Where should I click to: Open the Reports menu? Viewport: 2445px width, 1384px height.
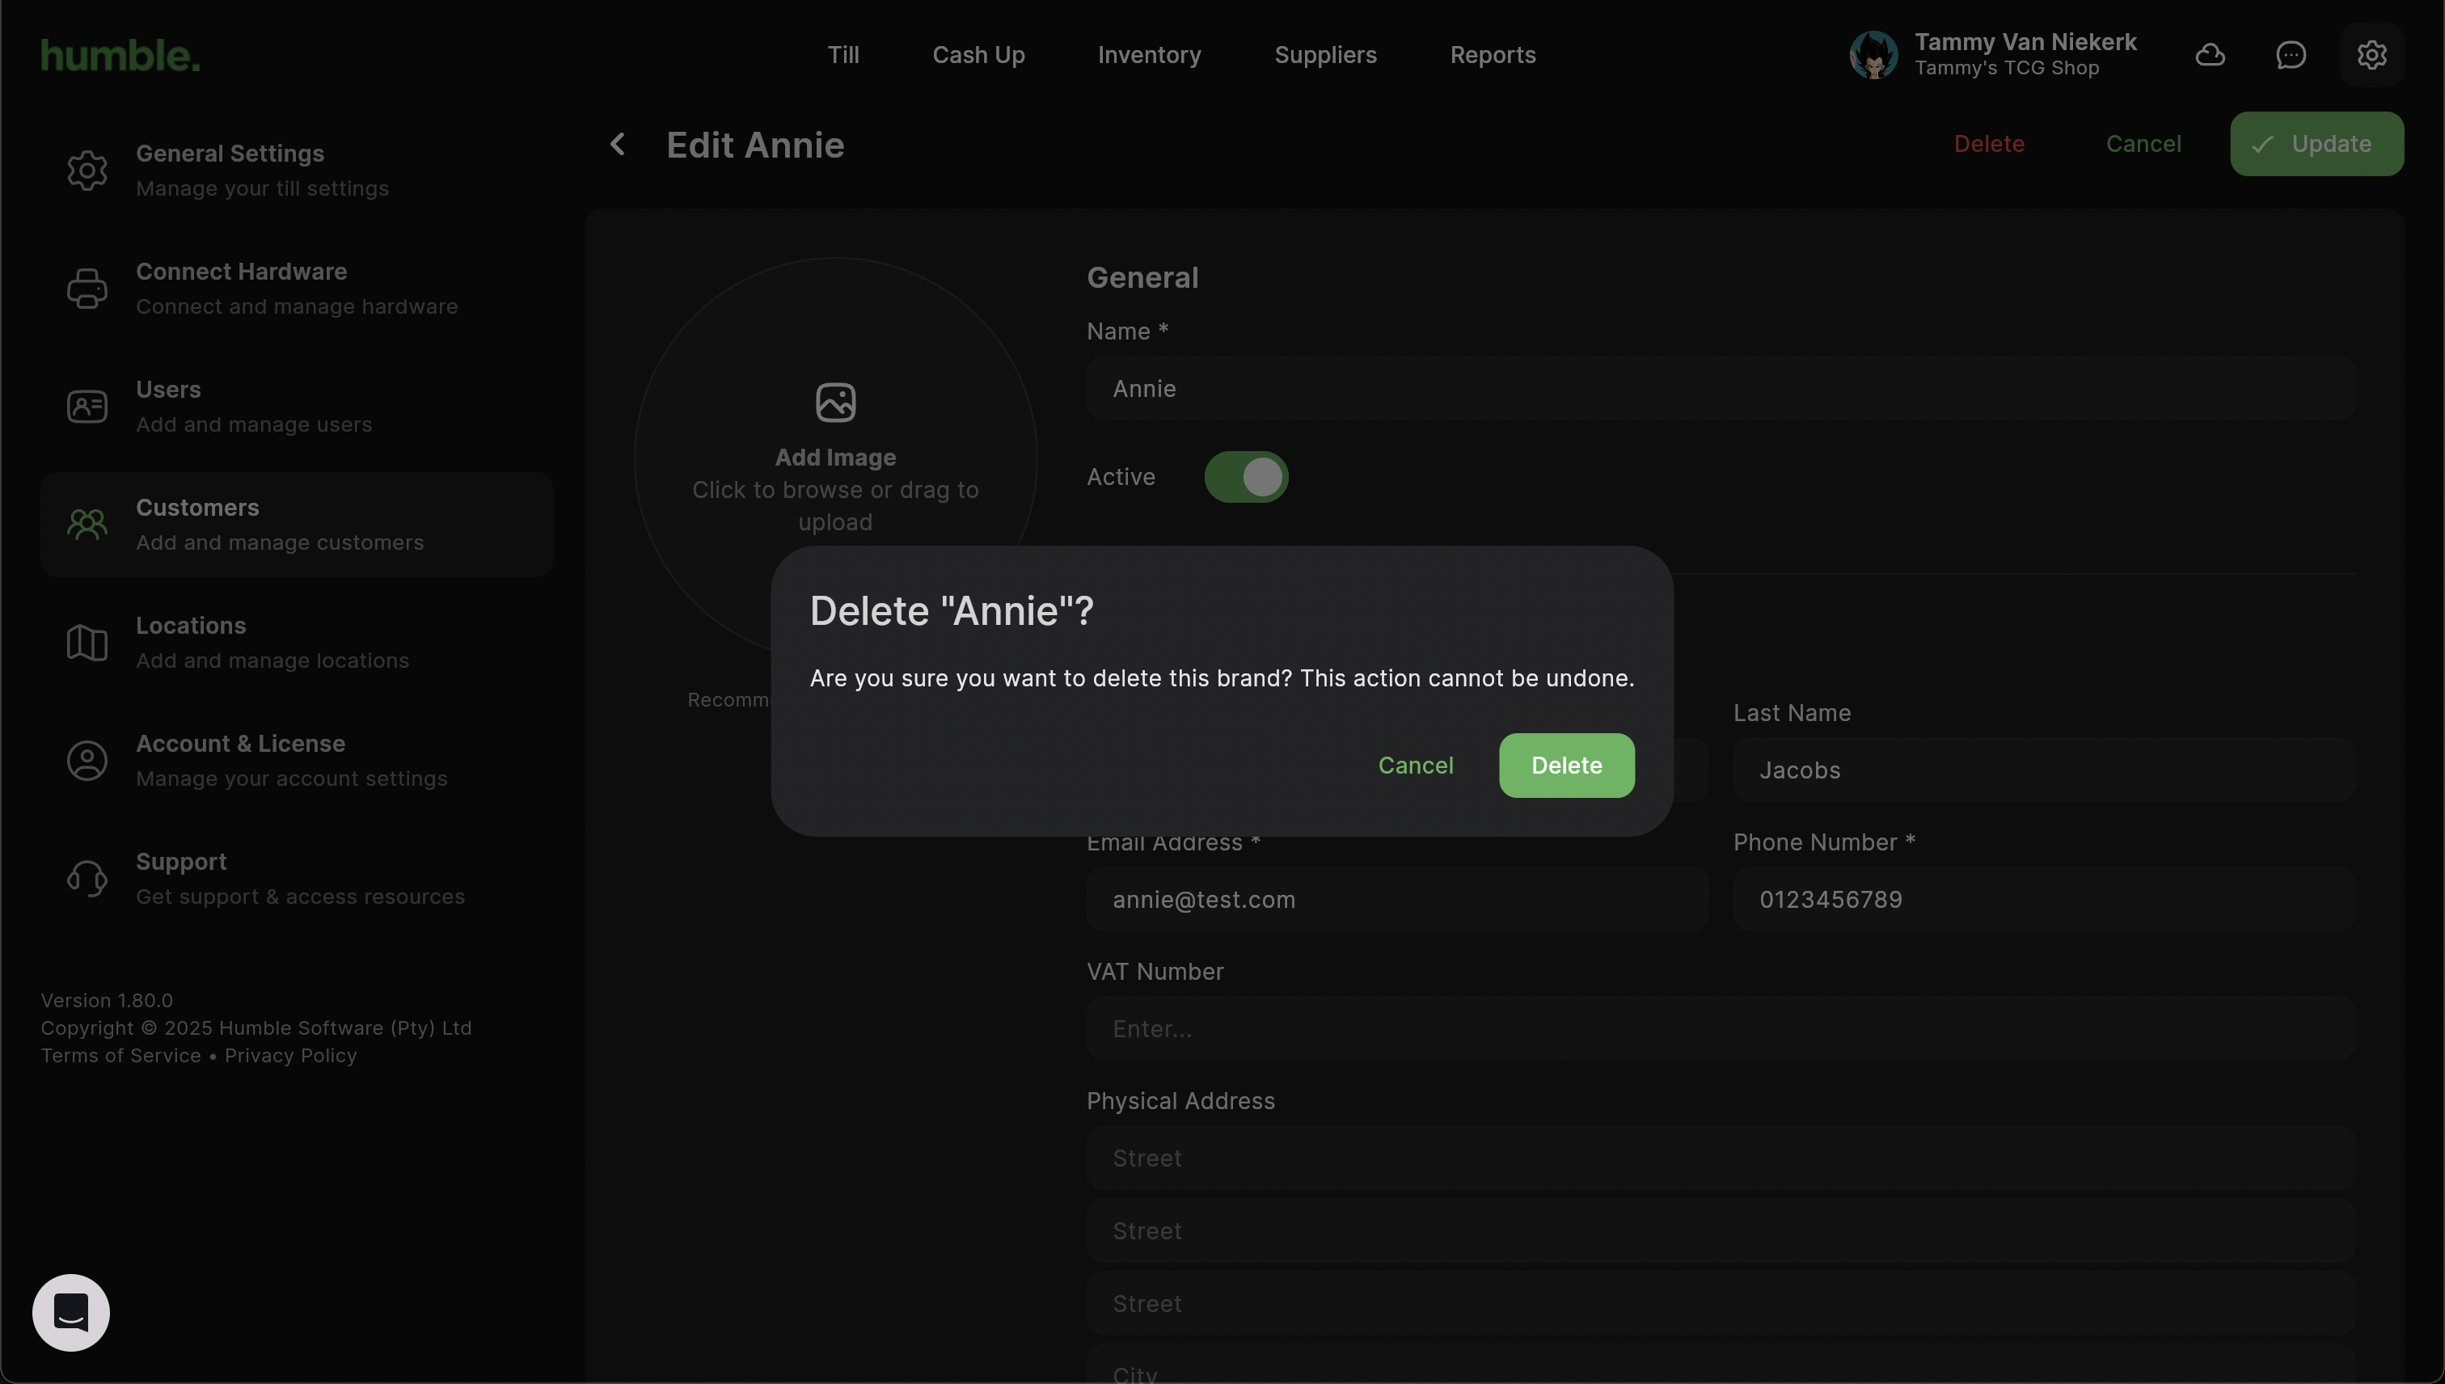coord(1492,55)
